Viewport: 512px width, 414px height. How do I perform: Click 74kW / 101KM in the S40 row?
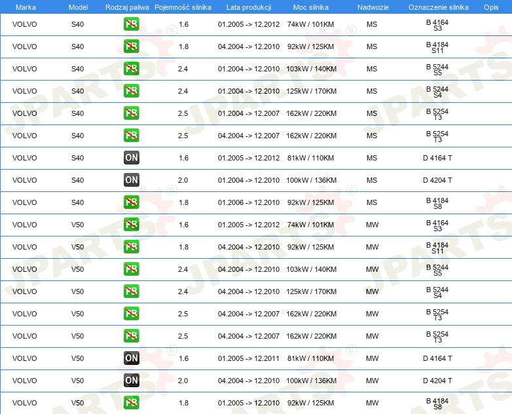pyautogui.click(x=310, y=24)
